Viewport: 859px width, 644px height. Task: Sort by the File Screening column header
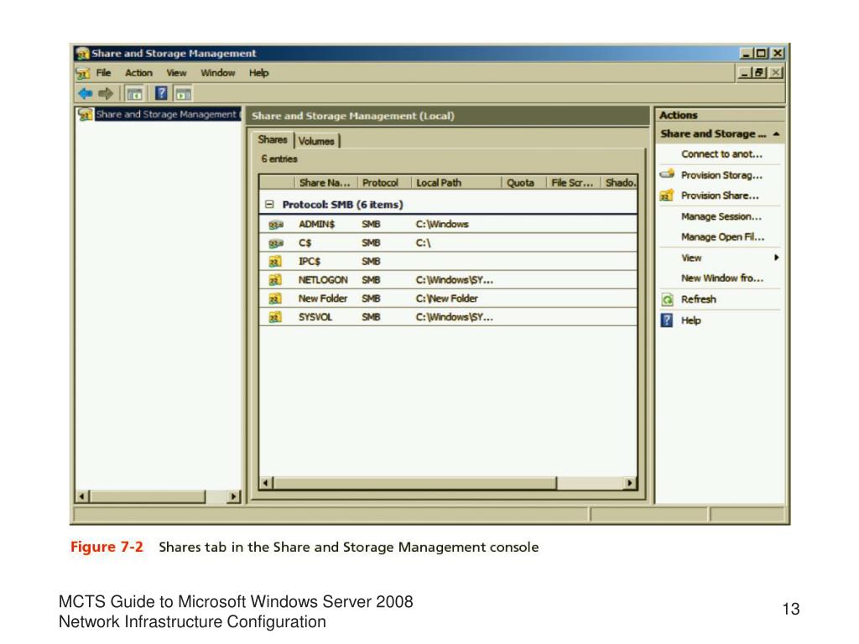[x=574, y=183]
